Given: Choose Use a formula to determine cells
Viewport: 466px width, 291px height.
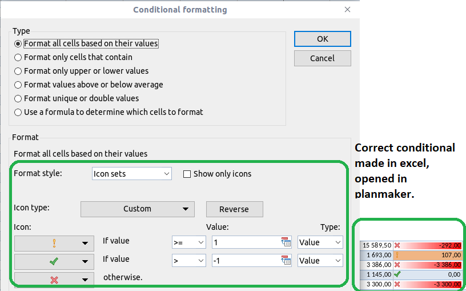Looking at the screenshot, I should pos(18,112).
